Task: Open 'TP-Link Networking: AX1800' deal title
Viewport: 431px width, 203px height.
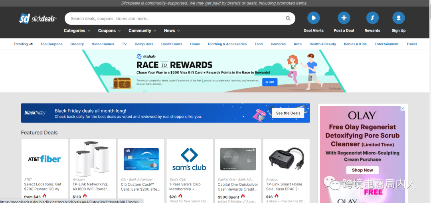Action: pyautogui.click(x=91, y=187)
